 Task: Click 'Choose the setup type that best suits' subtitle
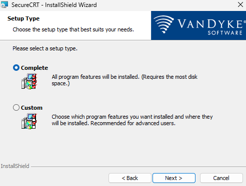pyautogui.click(x=73, y=29)
